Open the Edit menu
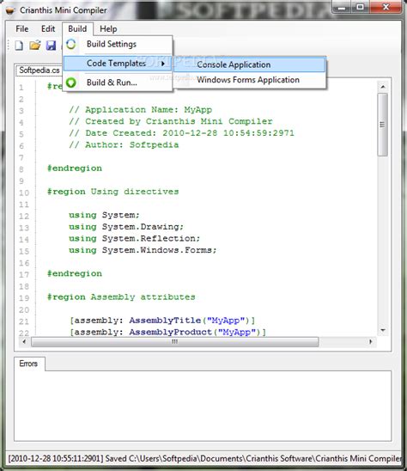 [48, 29]
